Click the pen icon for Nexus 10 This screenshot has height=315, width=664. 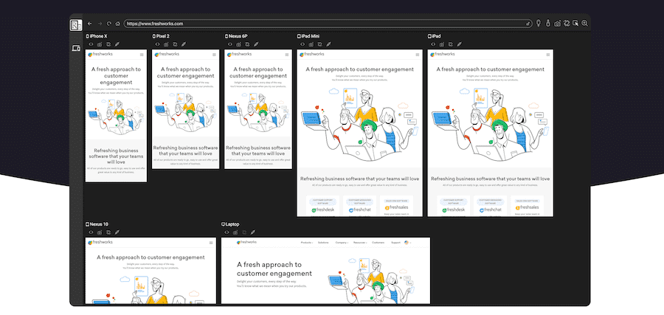click(x=117, y=232)
